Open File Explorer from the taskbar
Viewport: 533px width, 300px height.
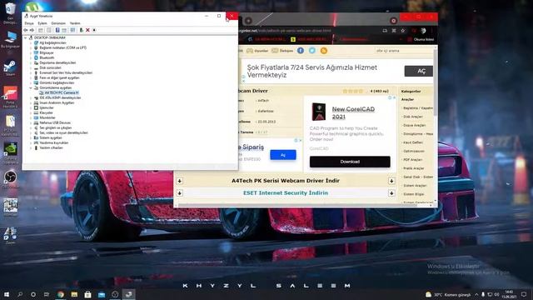(74, 294)
